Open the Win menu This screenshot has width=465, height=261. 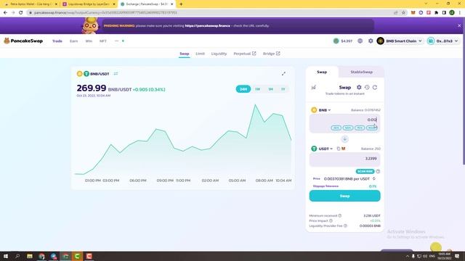pos(89,41)
